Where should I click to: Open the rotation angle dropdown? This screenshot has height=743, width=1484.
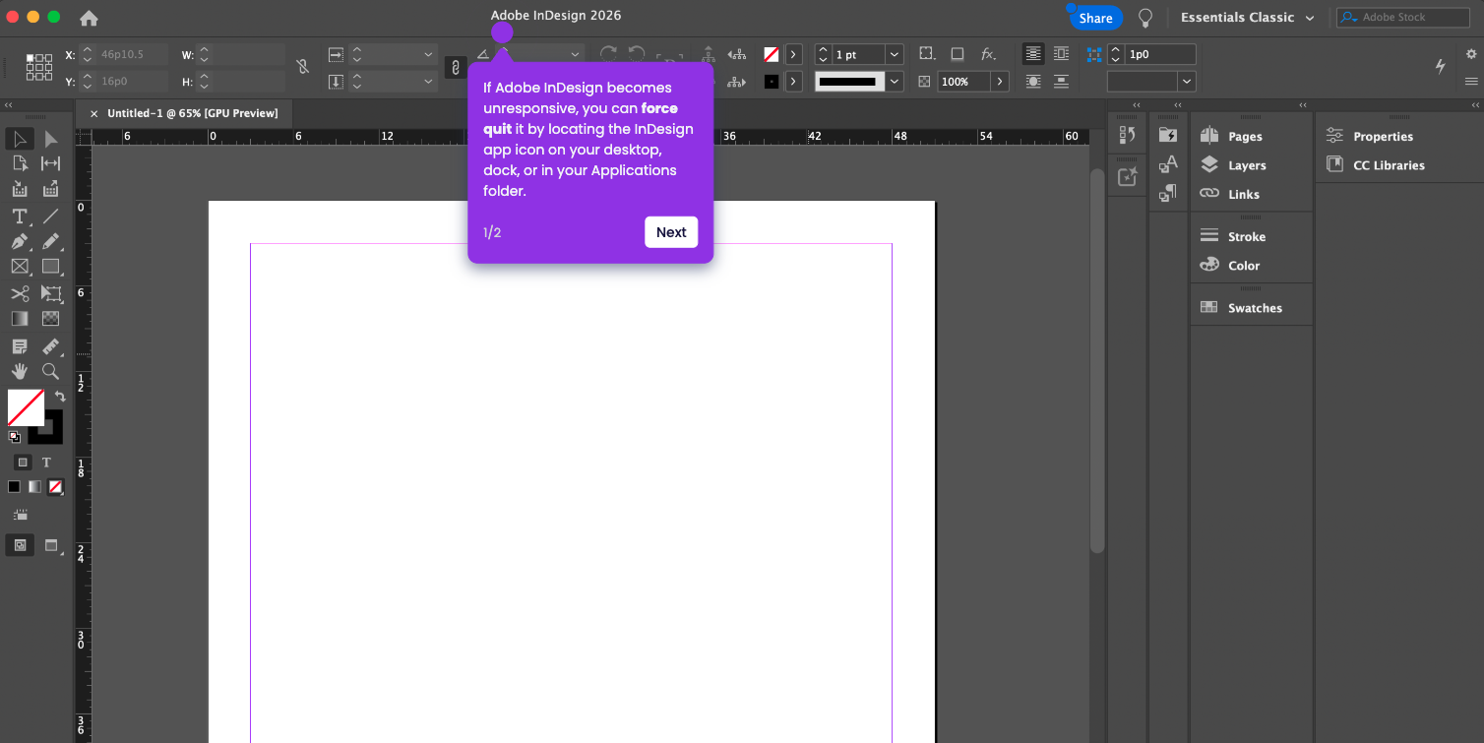click(x=575, y=55)
